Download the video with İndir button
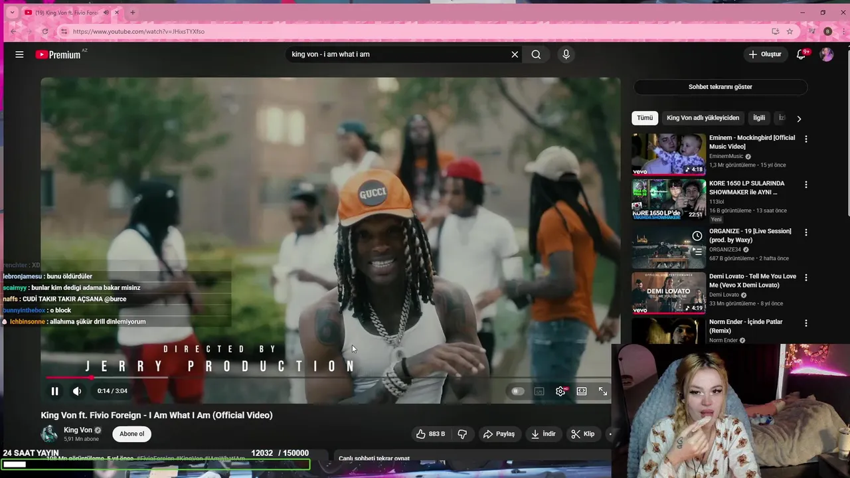The image size is (850, 478). [x=543, y=434]
